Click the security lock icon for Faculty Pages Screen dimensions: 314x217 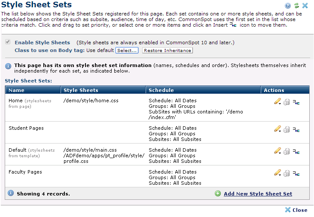[287, 173]
